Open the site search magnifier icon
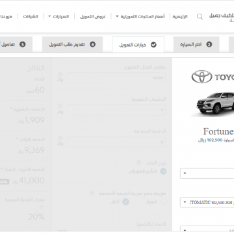Screen dimensions: 234x234 click(200, 17)
